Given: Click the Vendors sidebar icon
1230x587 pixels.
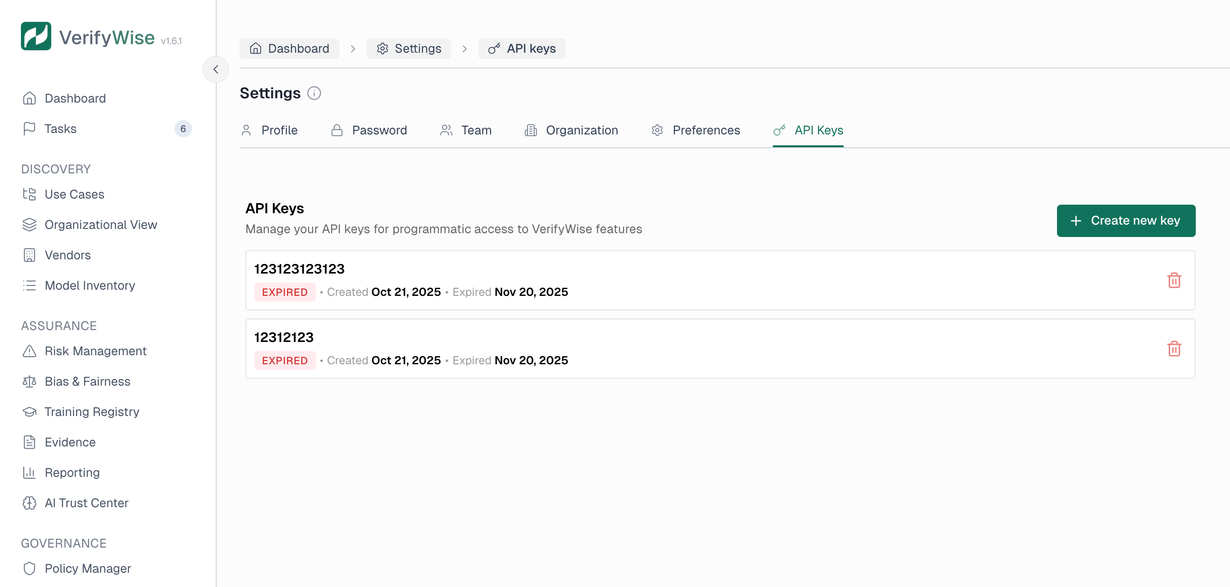Looking at the screenshot, I should (29, 255).
